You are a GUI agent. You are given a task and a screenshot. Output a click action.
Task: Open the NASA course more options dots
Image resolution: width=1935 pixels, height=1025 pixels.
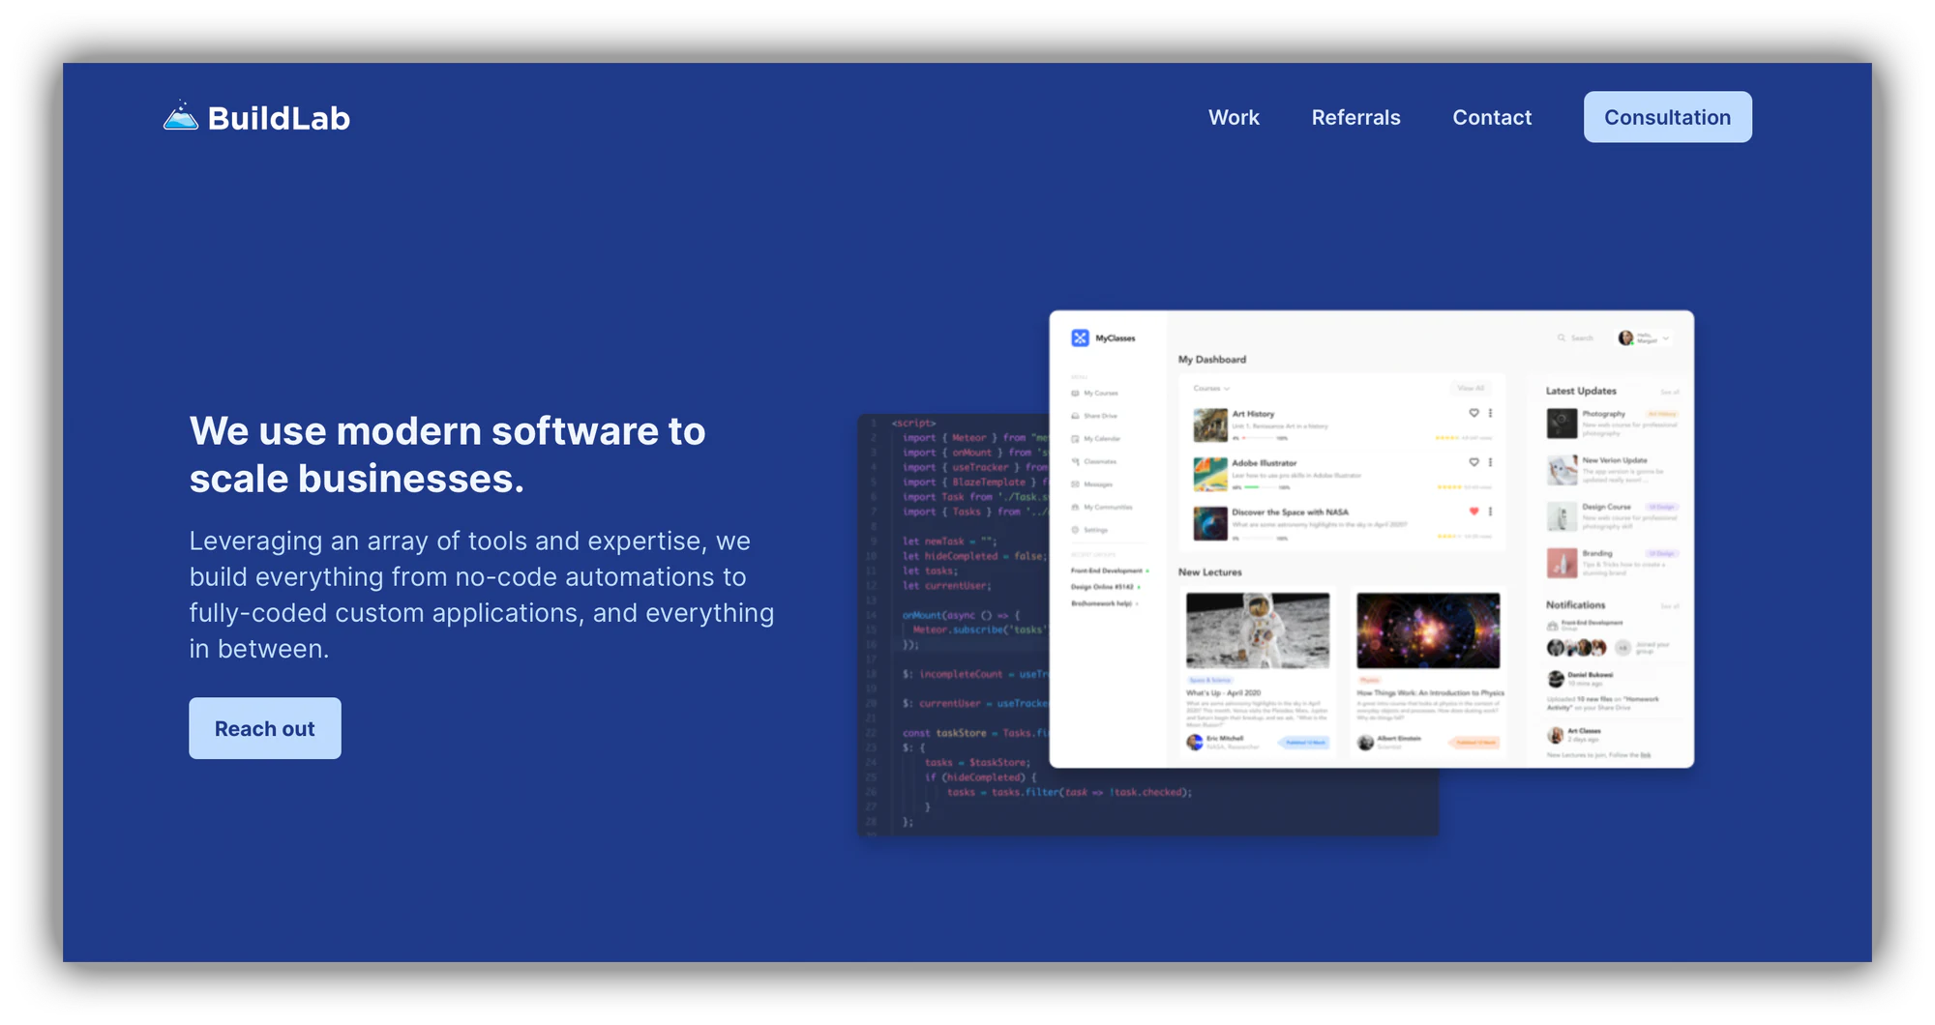1490,512
